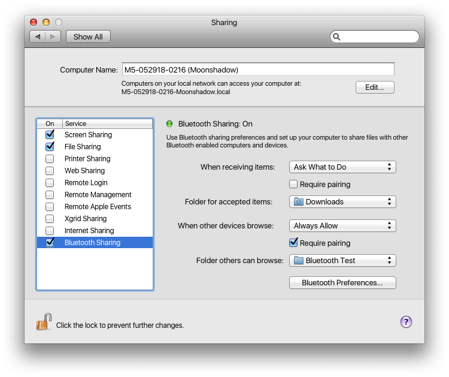Select Internet Sharing in the service list

[x=89, y=231]
